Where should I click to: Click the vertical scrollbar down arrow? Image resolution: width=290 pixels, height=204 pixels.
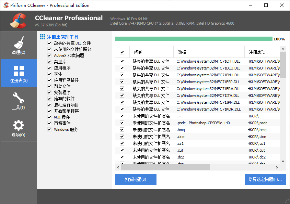click(283, 161)
